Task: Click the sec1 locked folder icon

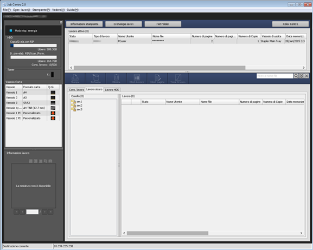Action: [73, 102]
